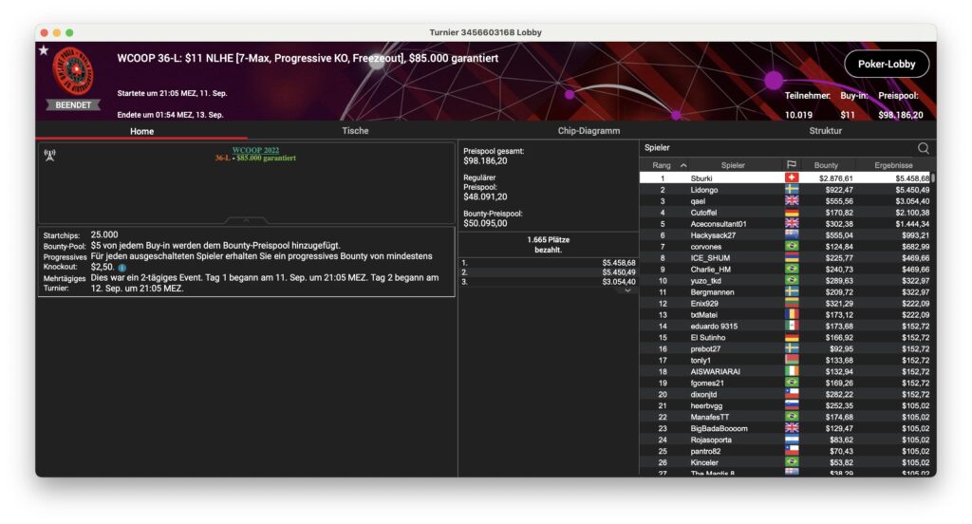Sort players by country flag column

pos(792,165)
